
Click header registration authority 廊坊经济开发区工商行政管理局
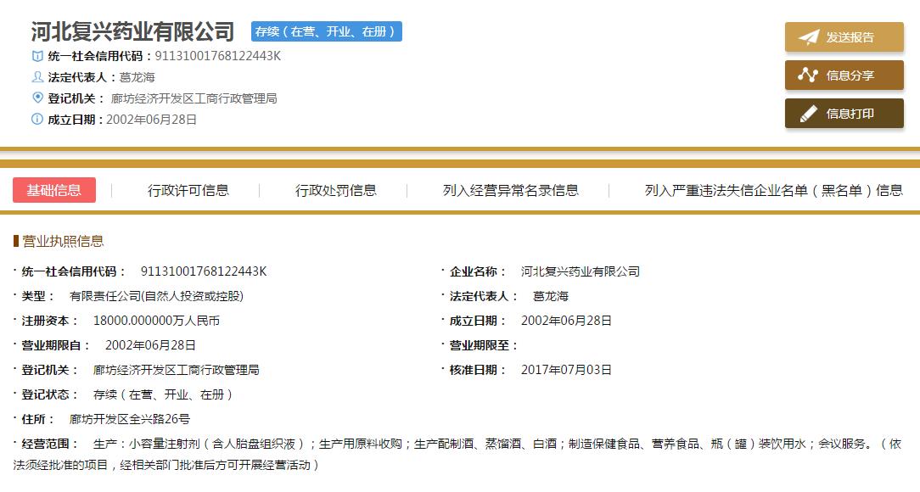point(194,98)
